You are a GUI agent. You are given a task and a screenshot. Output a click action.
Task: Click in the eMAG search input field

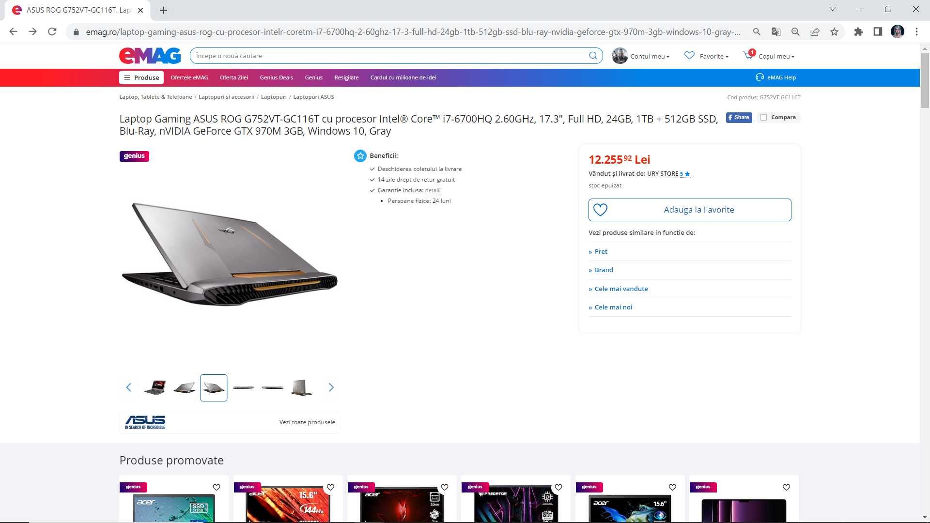pos(387,56)
